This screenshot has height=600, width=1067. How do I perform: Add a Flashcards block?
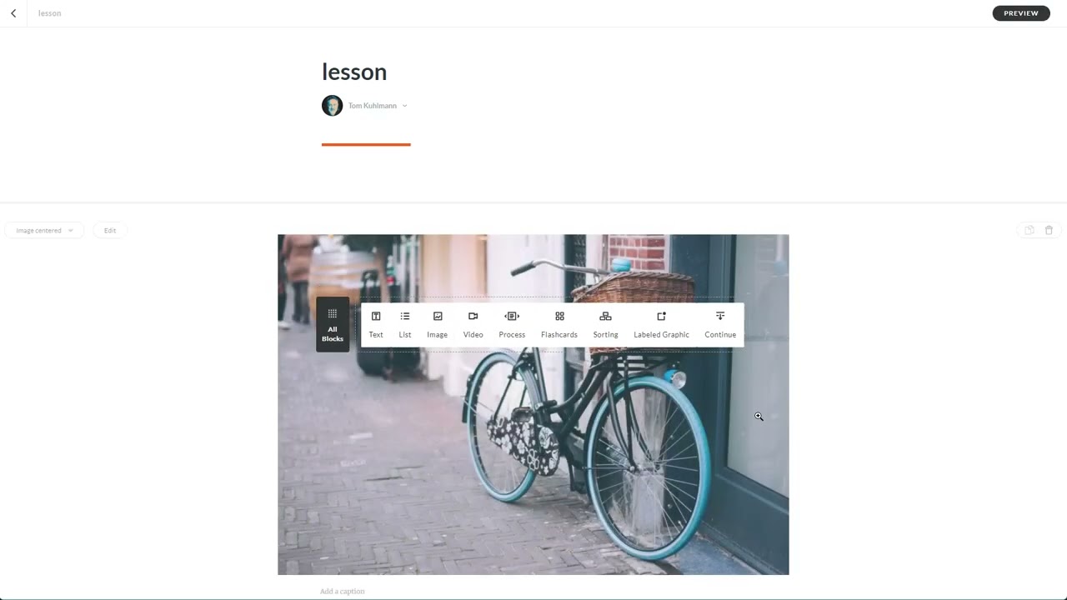559,324
